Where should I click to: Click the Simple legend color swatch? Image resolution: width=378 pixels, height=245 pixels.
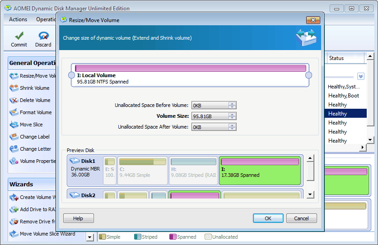tap(103, 236)
